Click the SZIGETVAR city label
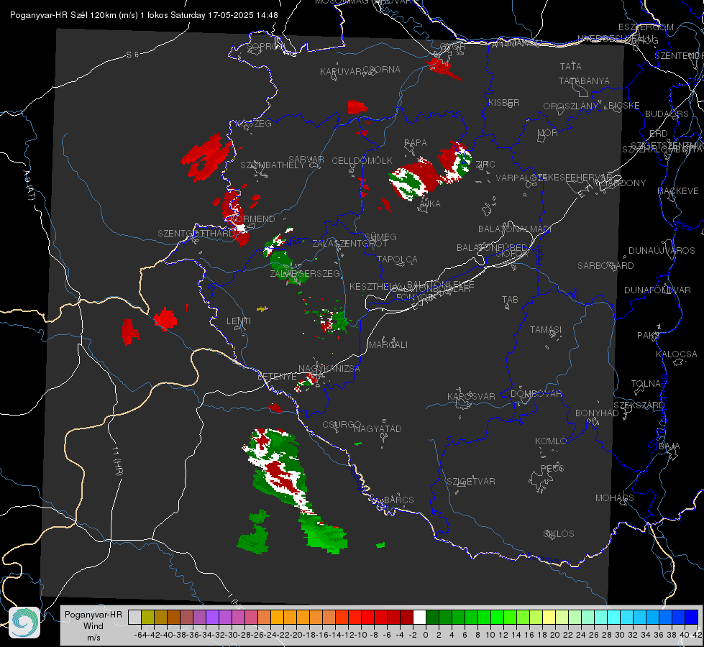 point(470,482)
